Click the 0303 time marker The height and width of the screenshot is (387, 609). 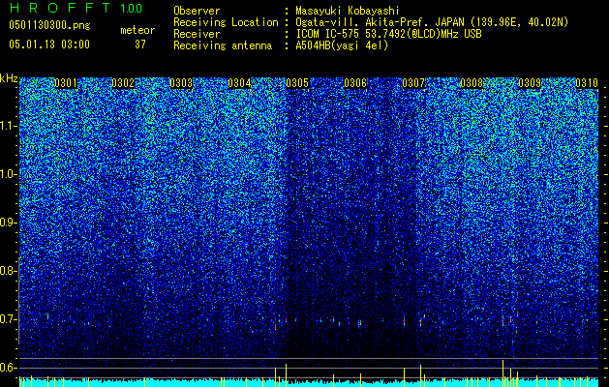(x=181, y=83)
